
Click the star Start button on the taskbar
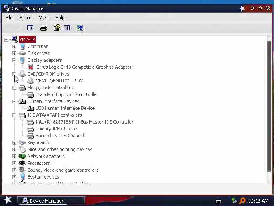[7, 200]
